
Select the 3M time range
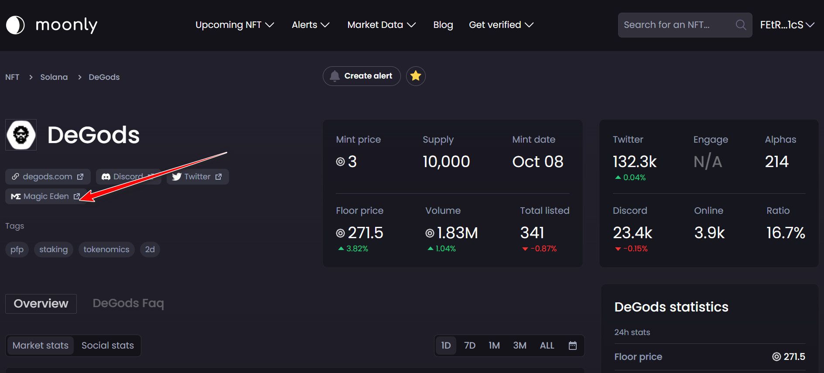point(520,346)
